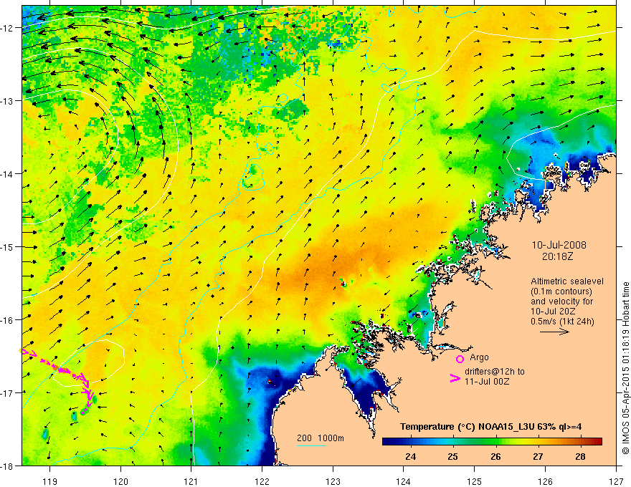Click the longitude label 123

pos(333,481)
